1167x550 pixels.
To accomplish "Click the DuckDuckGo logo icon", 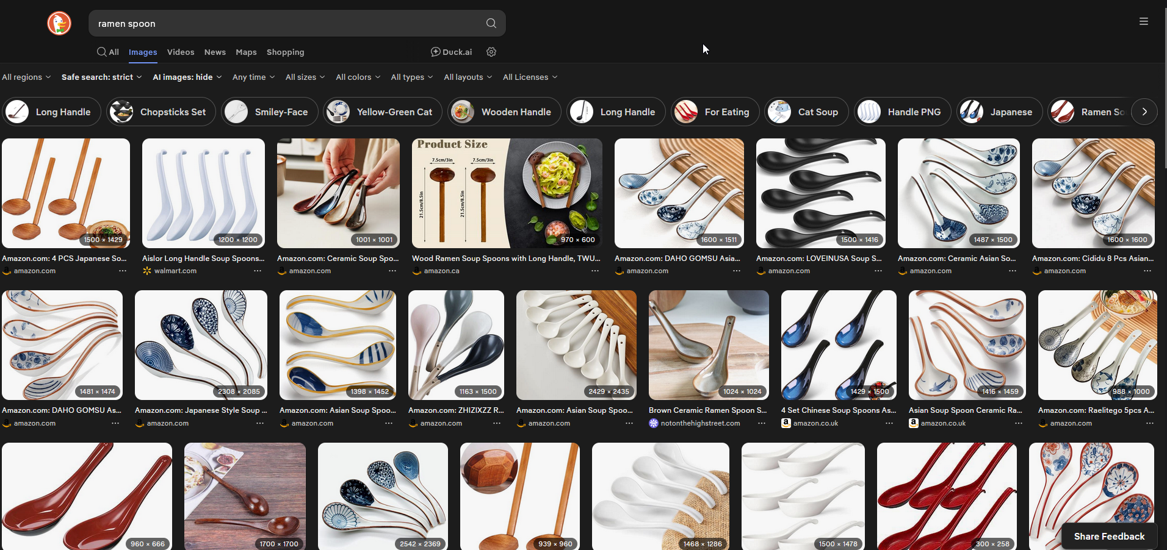I will 59,24.
